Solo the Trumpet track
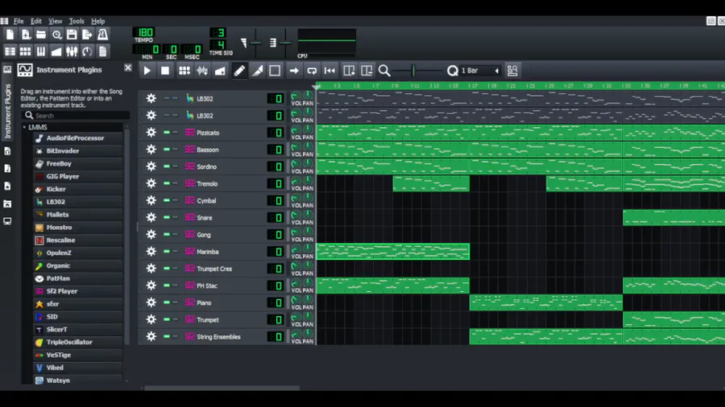 click(176, 319)
